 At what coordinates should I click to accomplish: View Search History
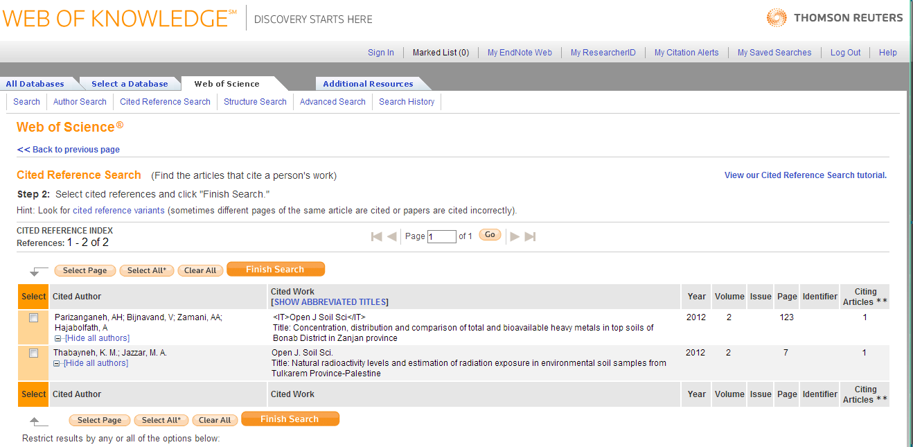407,102
